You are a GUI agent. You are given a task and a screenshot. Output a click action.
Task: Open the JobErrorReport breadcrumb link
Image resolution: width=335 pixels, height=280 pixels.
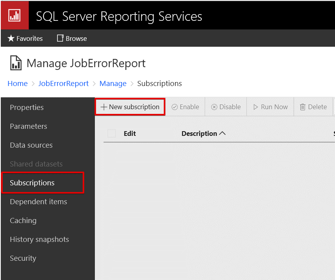pos(63,84)
